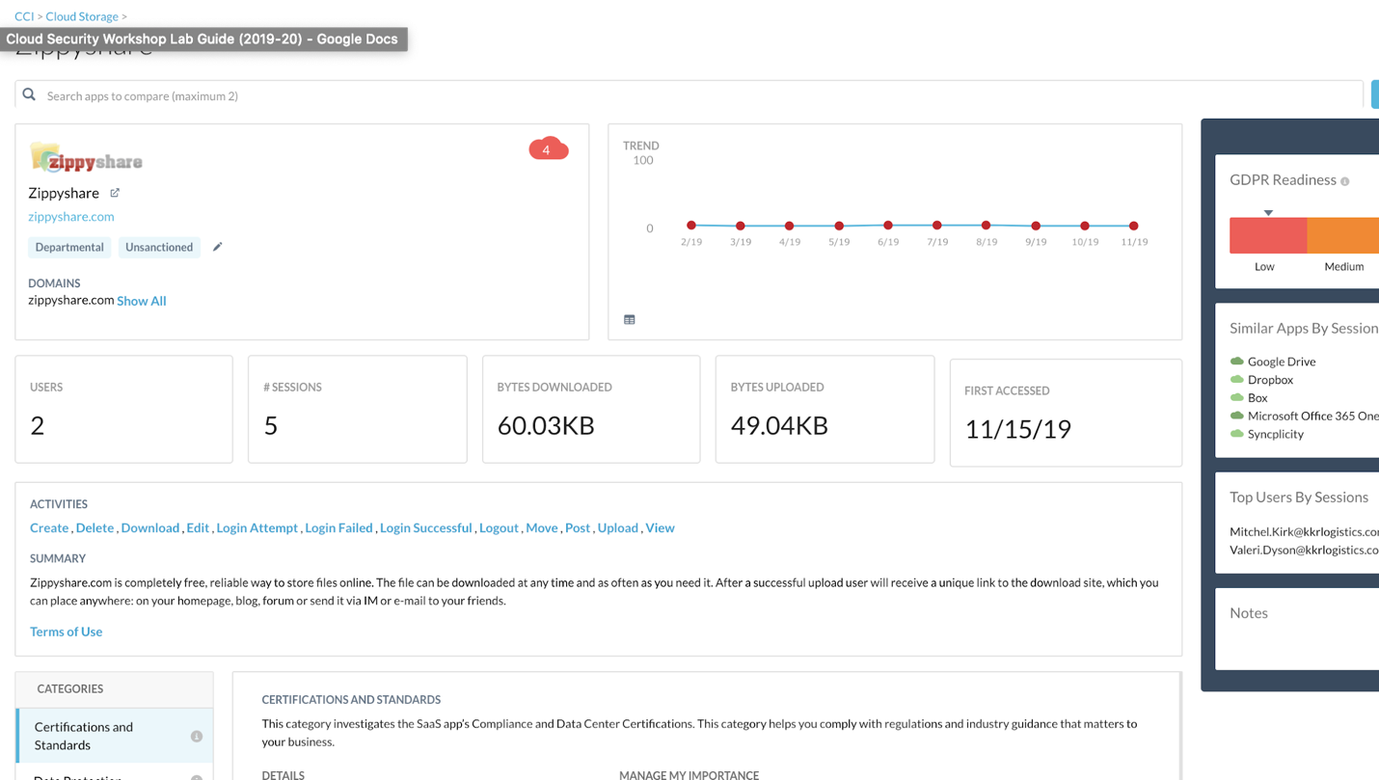Click the search magnifier icon
This screenshot has height=780, width=1379.
coord(29,95)
